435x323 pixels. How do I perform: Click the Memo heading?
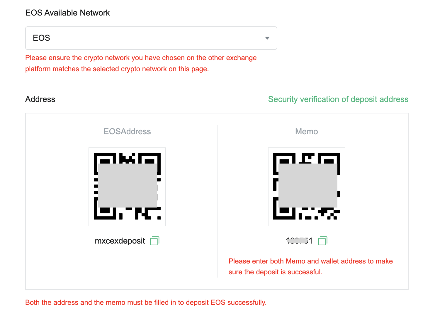307,131
